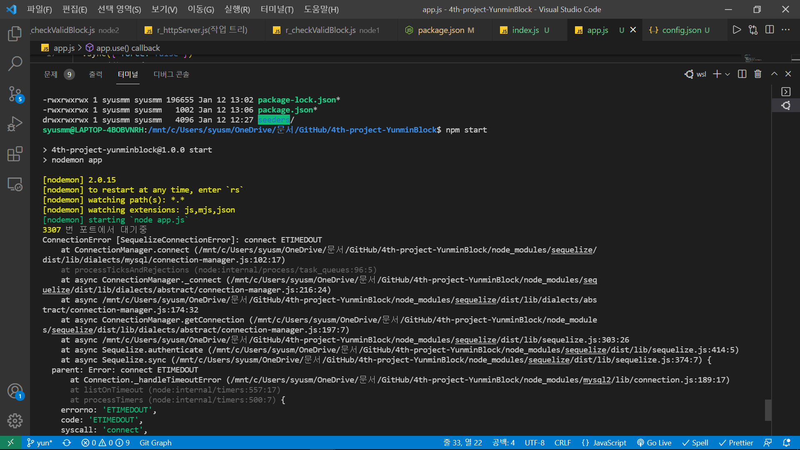Screen dimensions: 800x450
Task: Toggle Go Live server in status bar
Action: (654, 443)
